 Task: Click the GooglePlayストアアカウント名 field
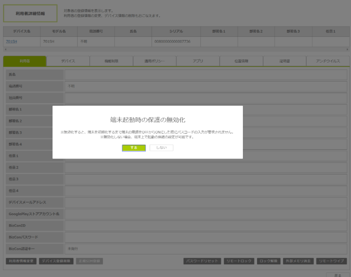point(206,214)
